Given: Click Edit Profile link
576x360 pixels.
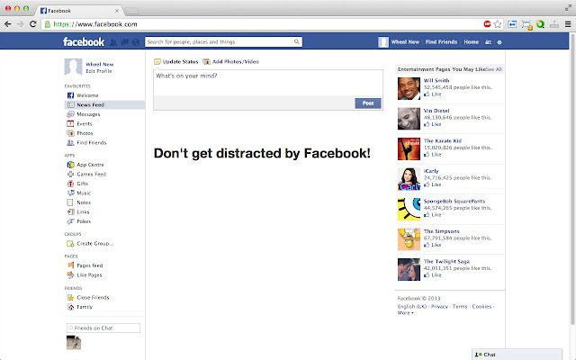Looking at the screenshot, I should point(99,71).
